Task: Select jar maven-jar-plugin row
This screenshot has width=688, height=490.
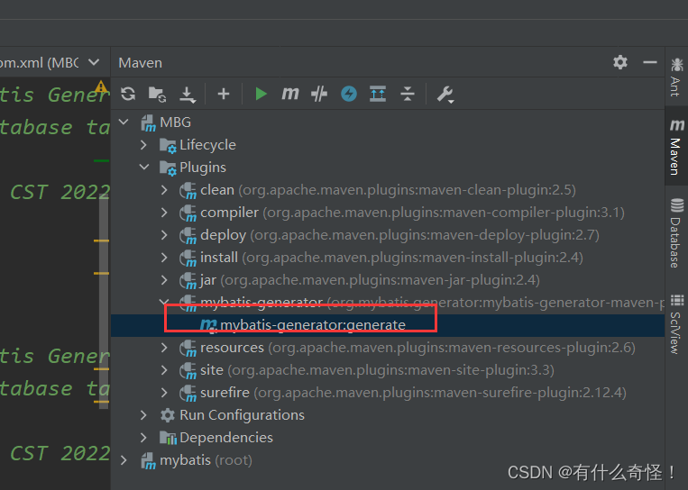Action: [388, 279]
